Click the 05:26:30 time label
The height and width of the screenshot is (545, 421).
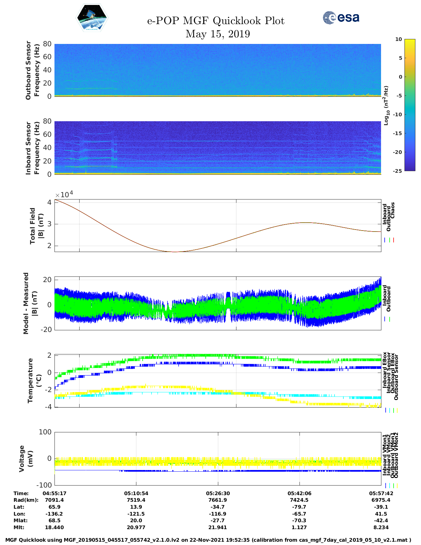(x=218, y=493)
